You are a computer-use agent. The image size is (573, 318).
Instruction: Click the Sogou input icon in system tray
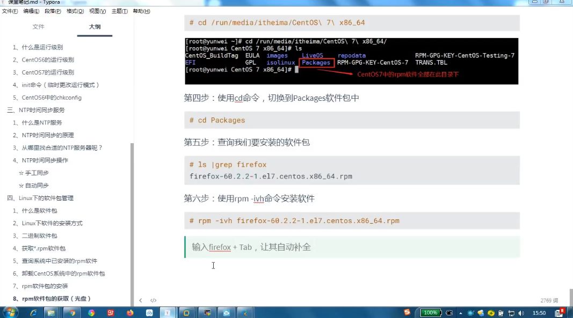tap(407, 312)
